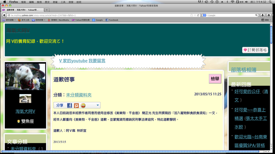Open the V 家的youtube link
275x154 pixels.
[73, 61]
